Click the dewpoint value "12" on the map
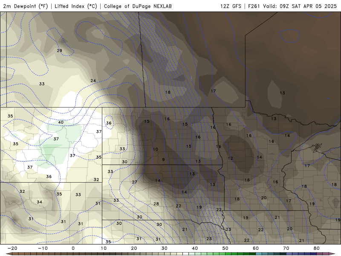This screenshot has height=256, width=341. pyautogui.click(x=230, y=158)
